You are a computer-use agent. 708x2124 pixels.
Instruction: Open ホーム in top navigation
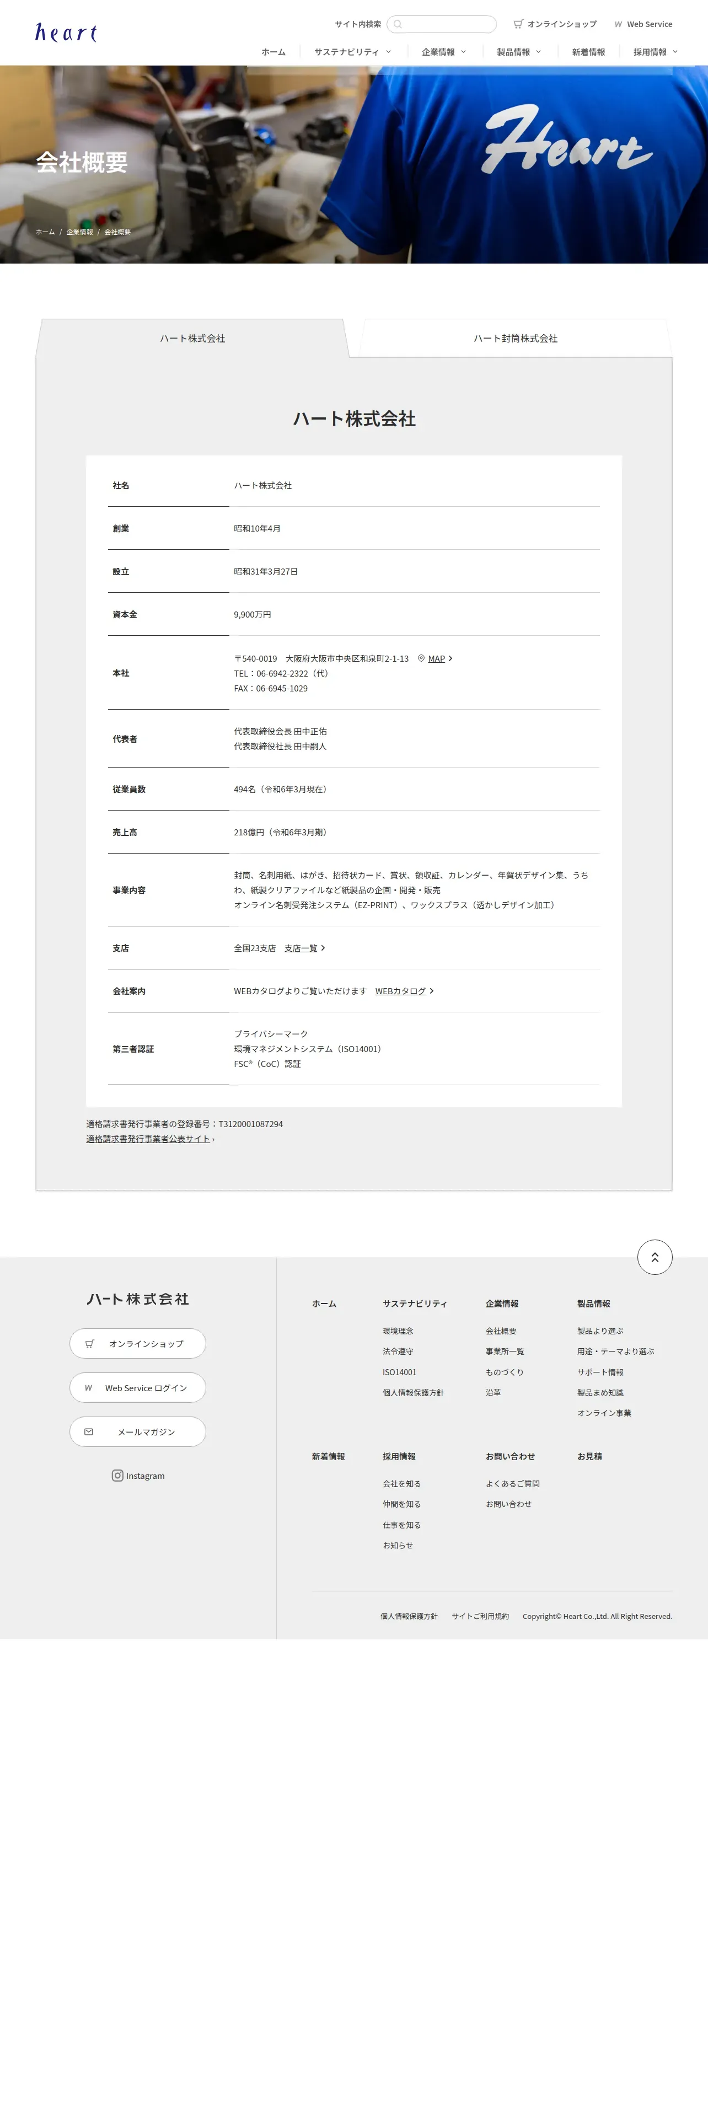point(273,52)
